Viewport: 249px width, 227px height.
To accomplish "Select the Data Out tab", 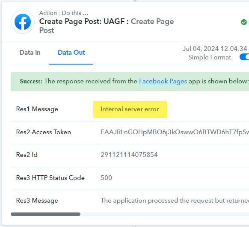I will pyautogui.click(x=71, y=53).
